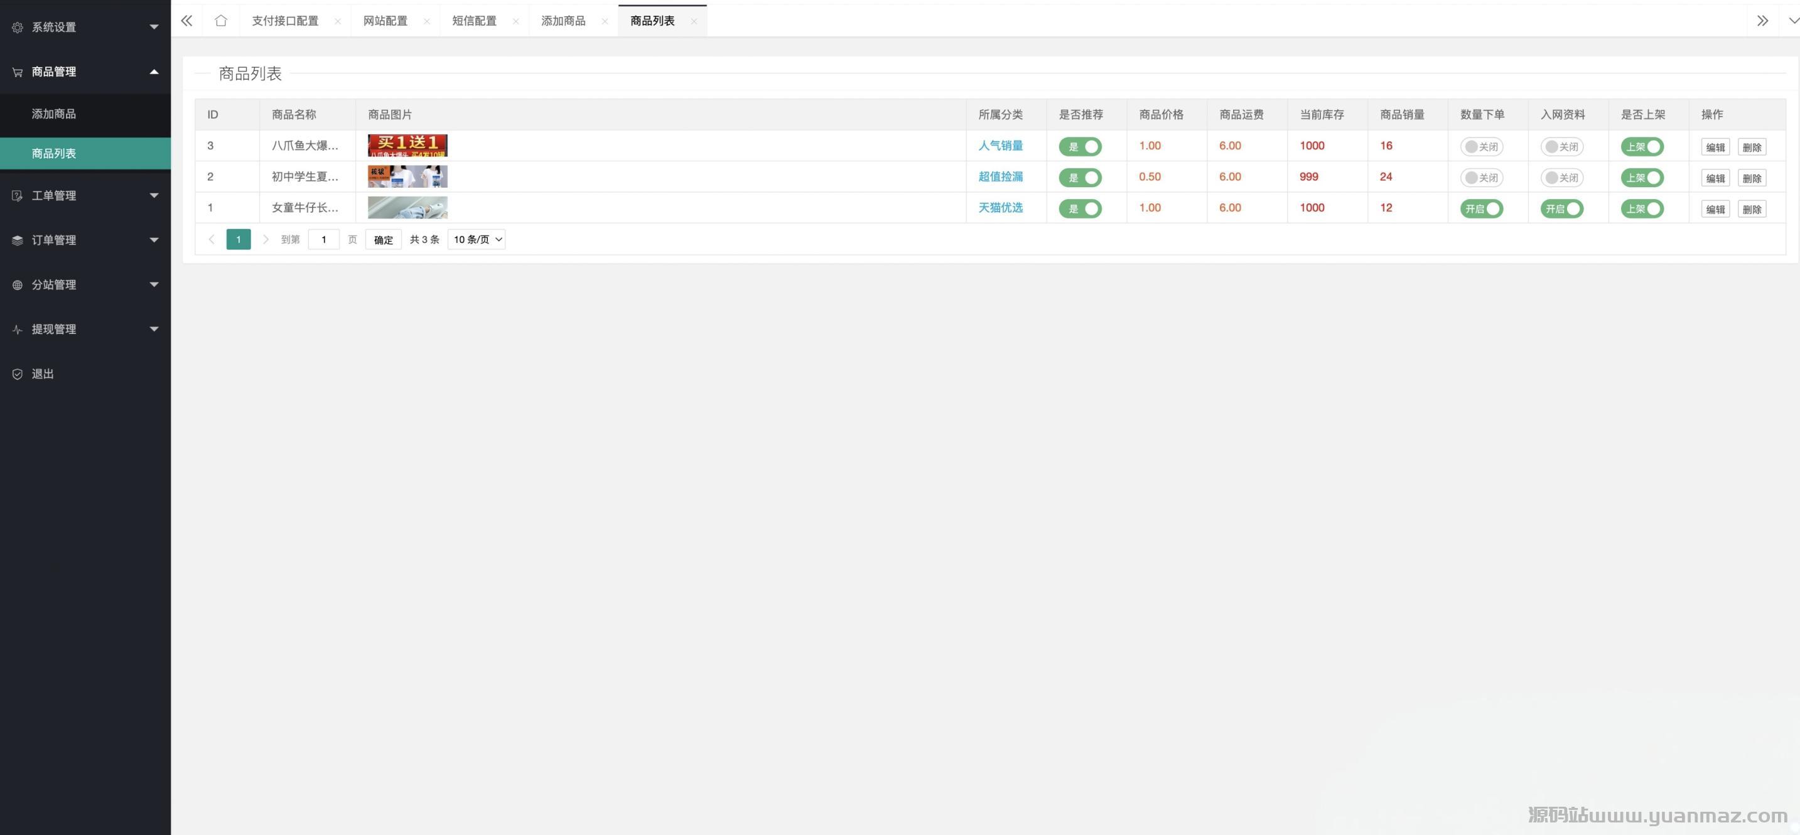Open 添加商品 in the sidebar
1800x835 pixels.
point(54,114)
